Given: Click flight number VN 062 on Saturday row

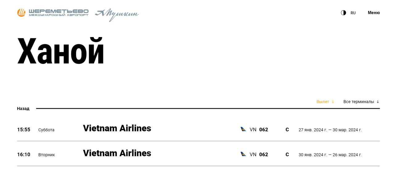Looking at the screenshot, I should point(259,130).
